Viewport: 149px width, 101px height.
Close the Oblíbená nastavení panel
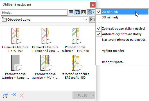click(93, 5)
